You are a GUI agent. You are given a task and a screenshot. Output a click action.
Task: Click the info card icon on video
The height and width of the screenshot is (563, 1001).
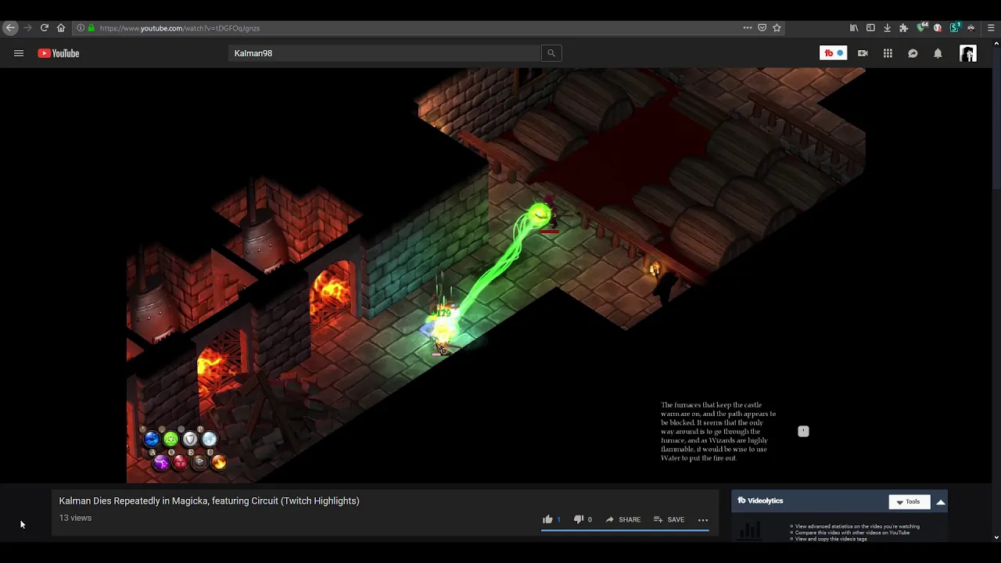[x=803, y=431]
